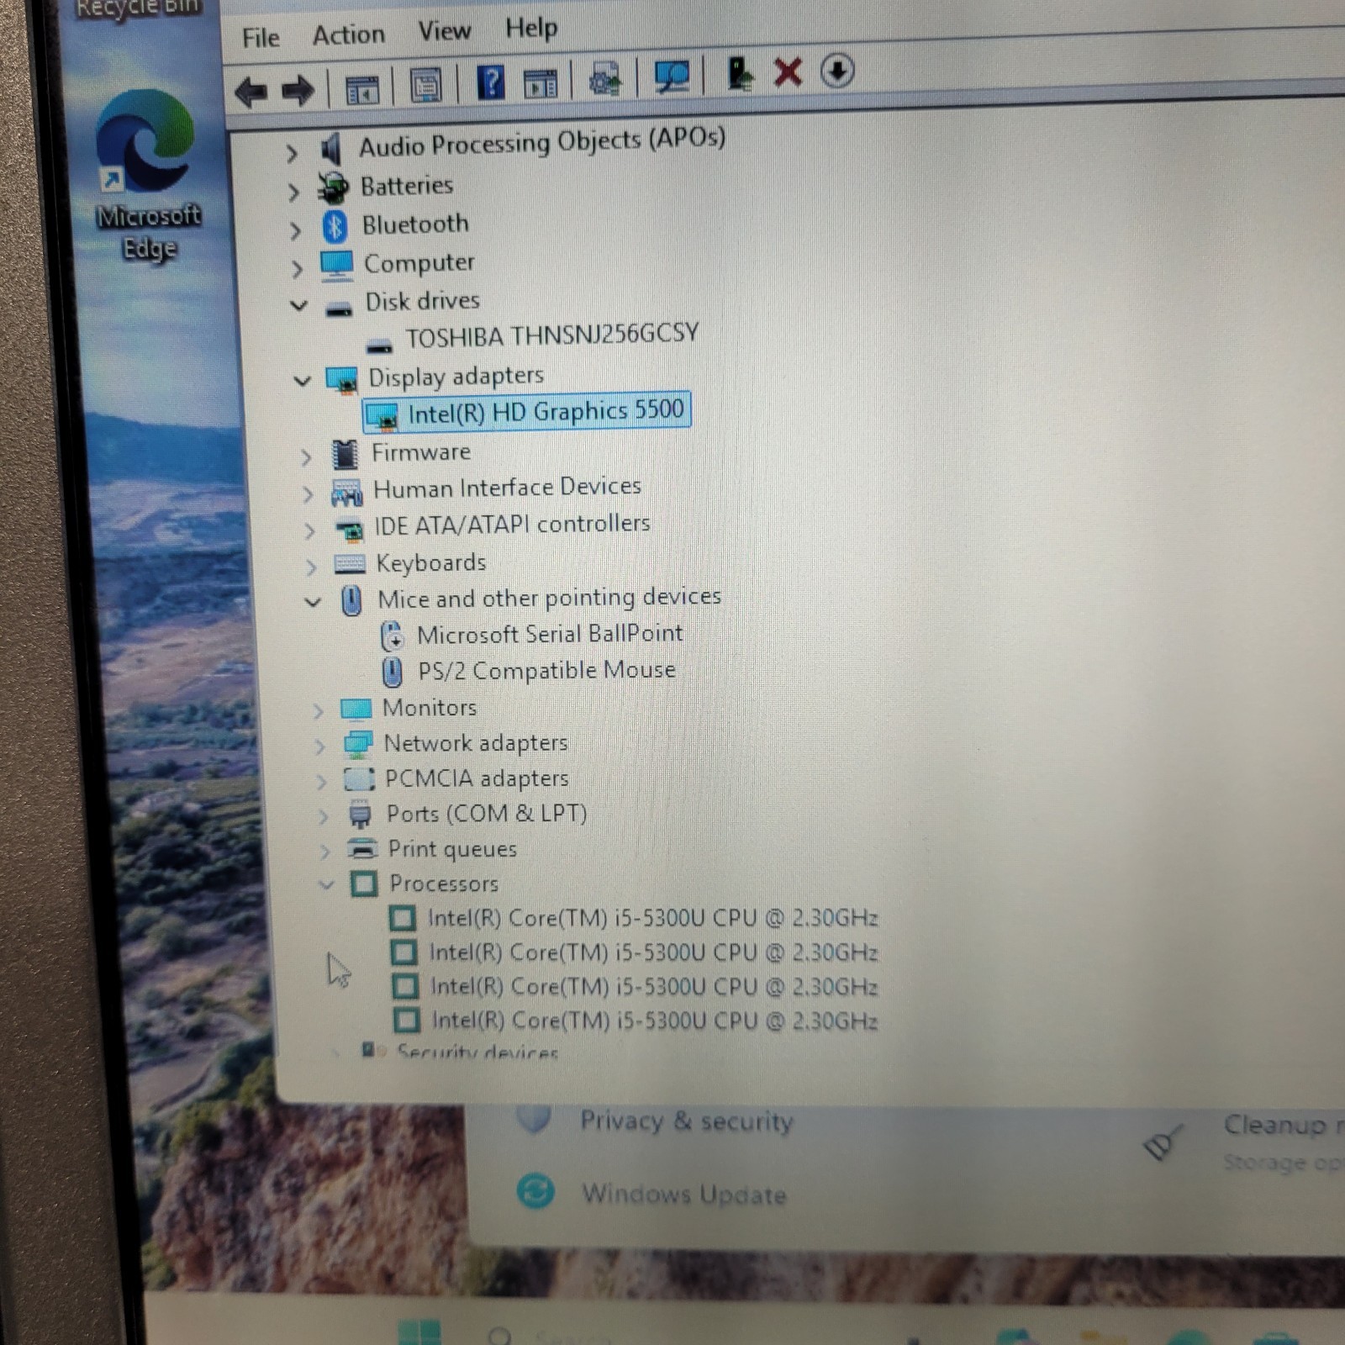Click the Action Pane toggle toolbar icon

(x=541, y=82)
